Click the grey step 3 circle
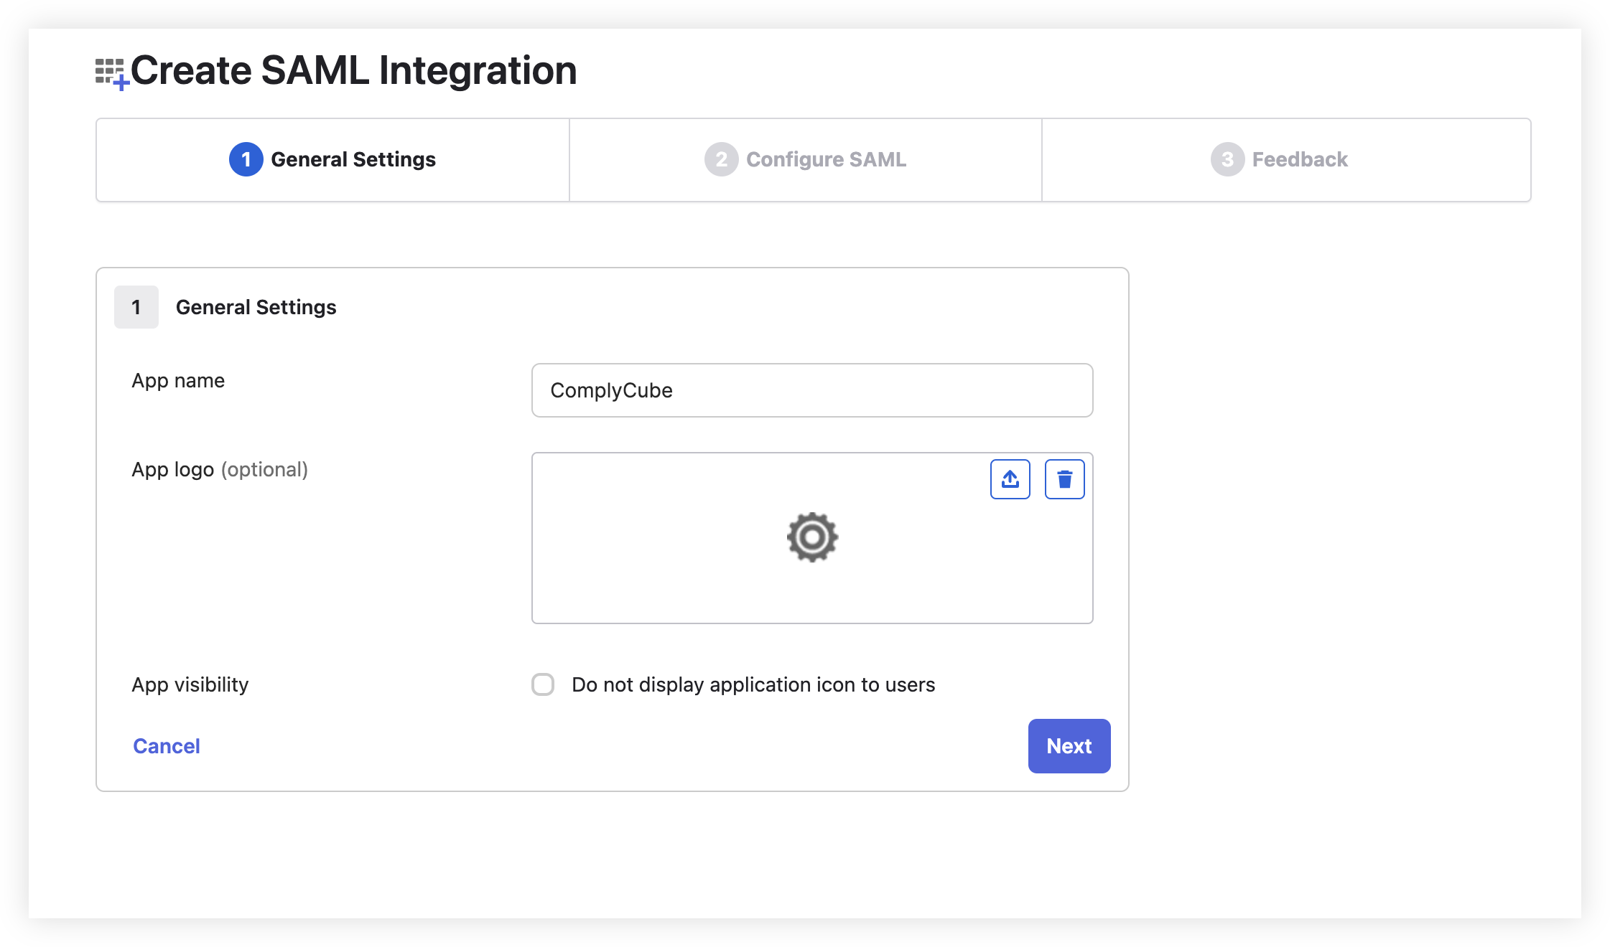The image size is (1610, 947). pos(1227,159)
